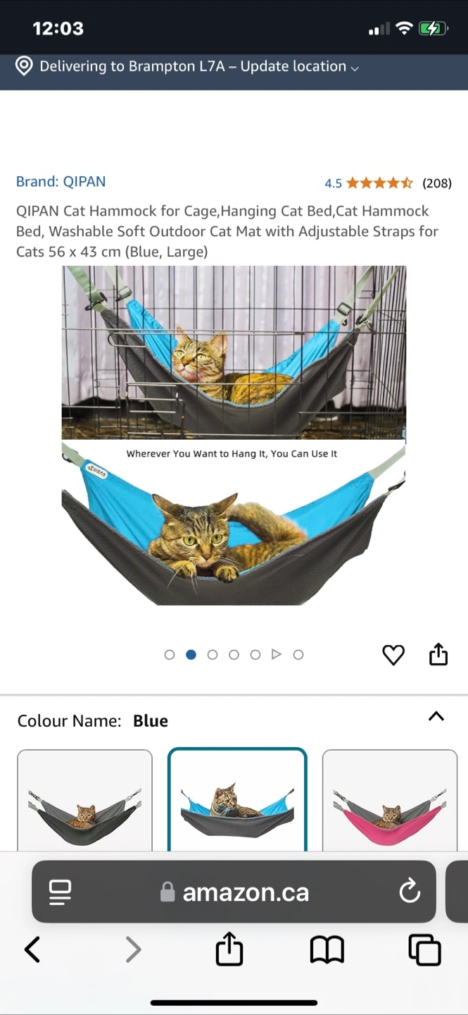Collapse the Colour Name section chevron
The width and height of the screenshot is (468, 1015).
[x=436, y=717]
